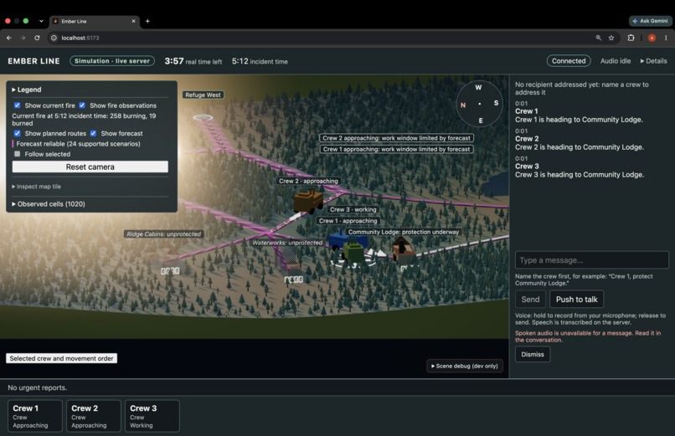This screenshot has height=436, width=675.
Task: Close the Ember Line tab
Action: (x=133, y=21)
